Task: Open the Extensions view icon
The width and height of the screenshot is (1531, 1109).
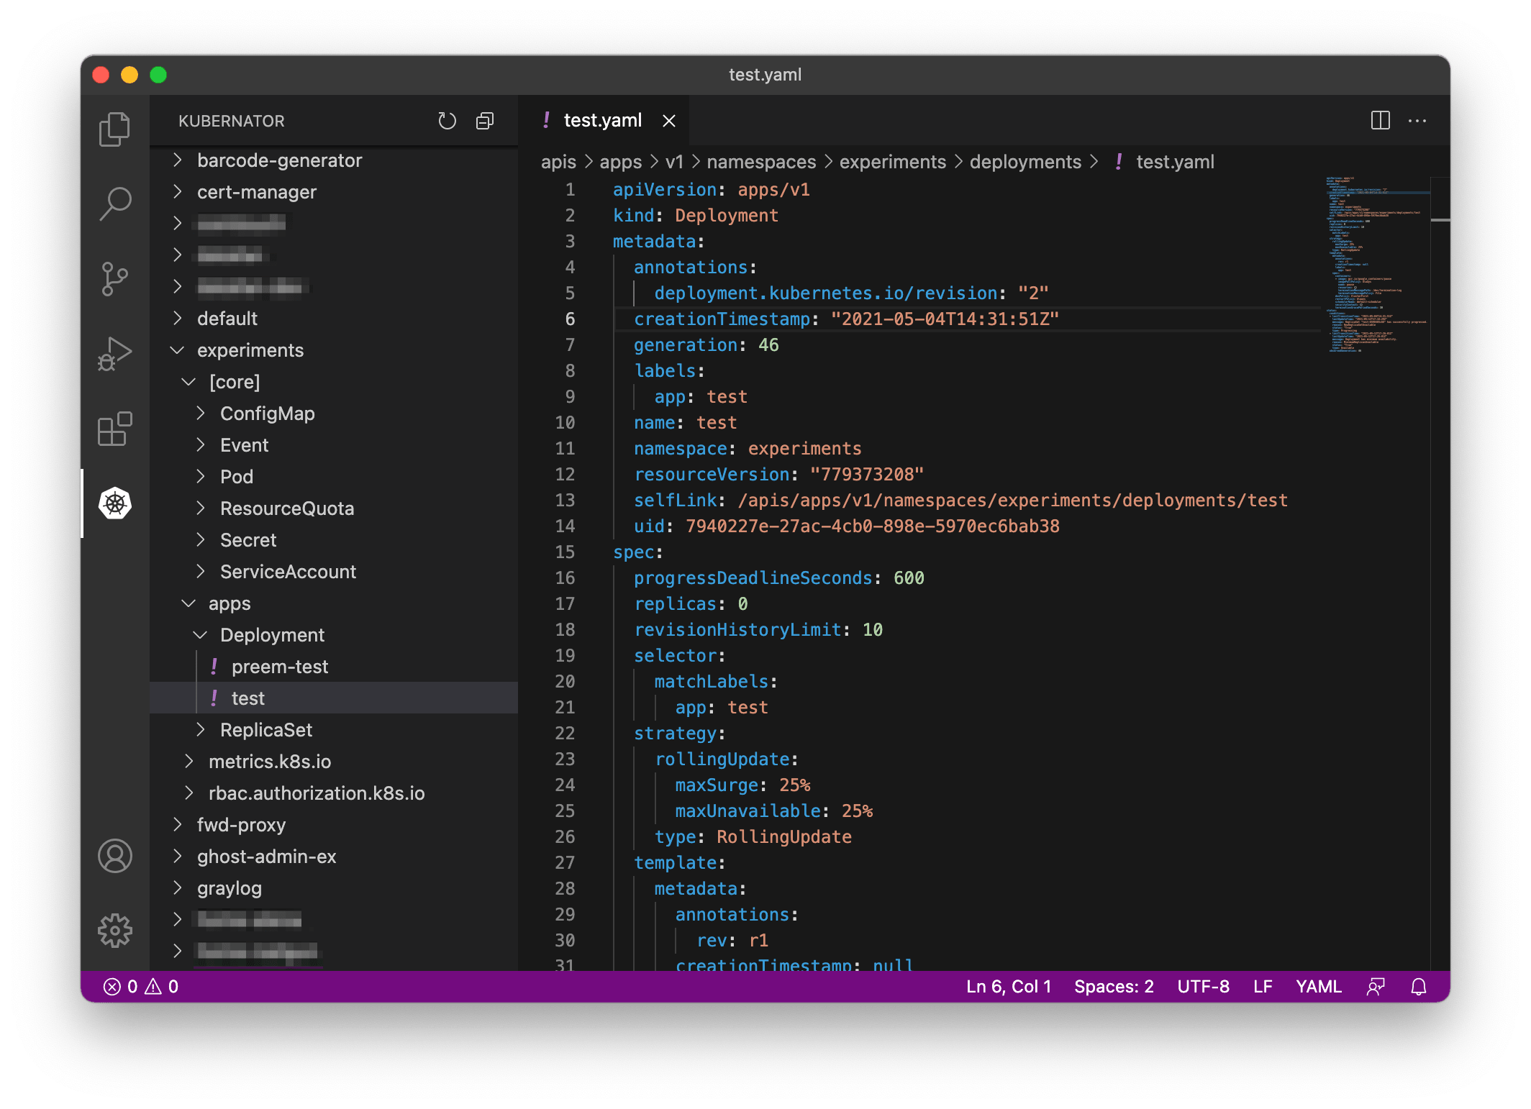Action: click(x=114, y=429)
